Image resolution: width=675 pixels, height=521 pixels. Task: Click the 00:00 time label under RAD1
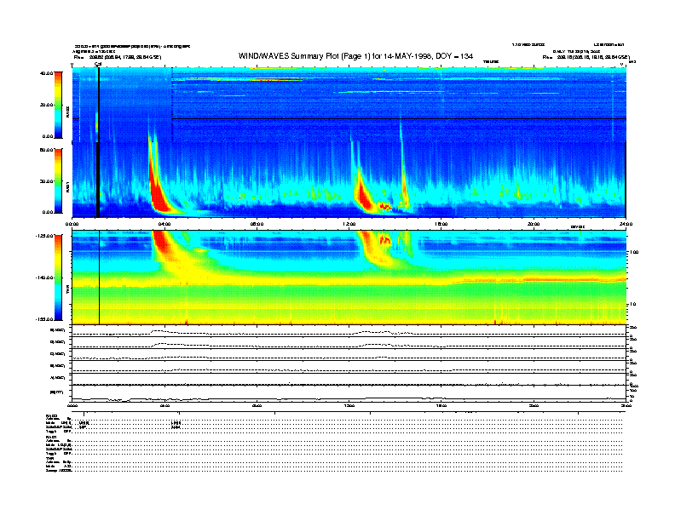coord(72,224)
